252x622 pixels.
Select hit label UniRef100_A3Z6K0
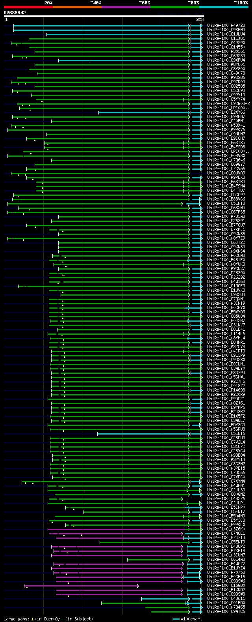[x=226, y=529]
